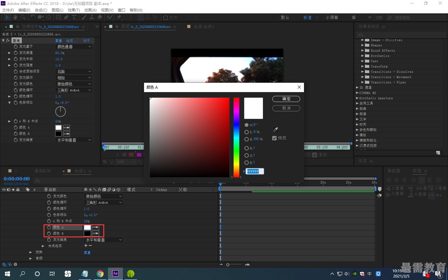Select the Brush tool
The height and width of the screenshot is (280, 448).
(84, 17)
